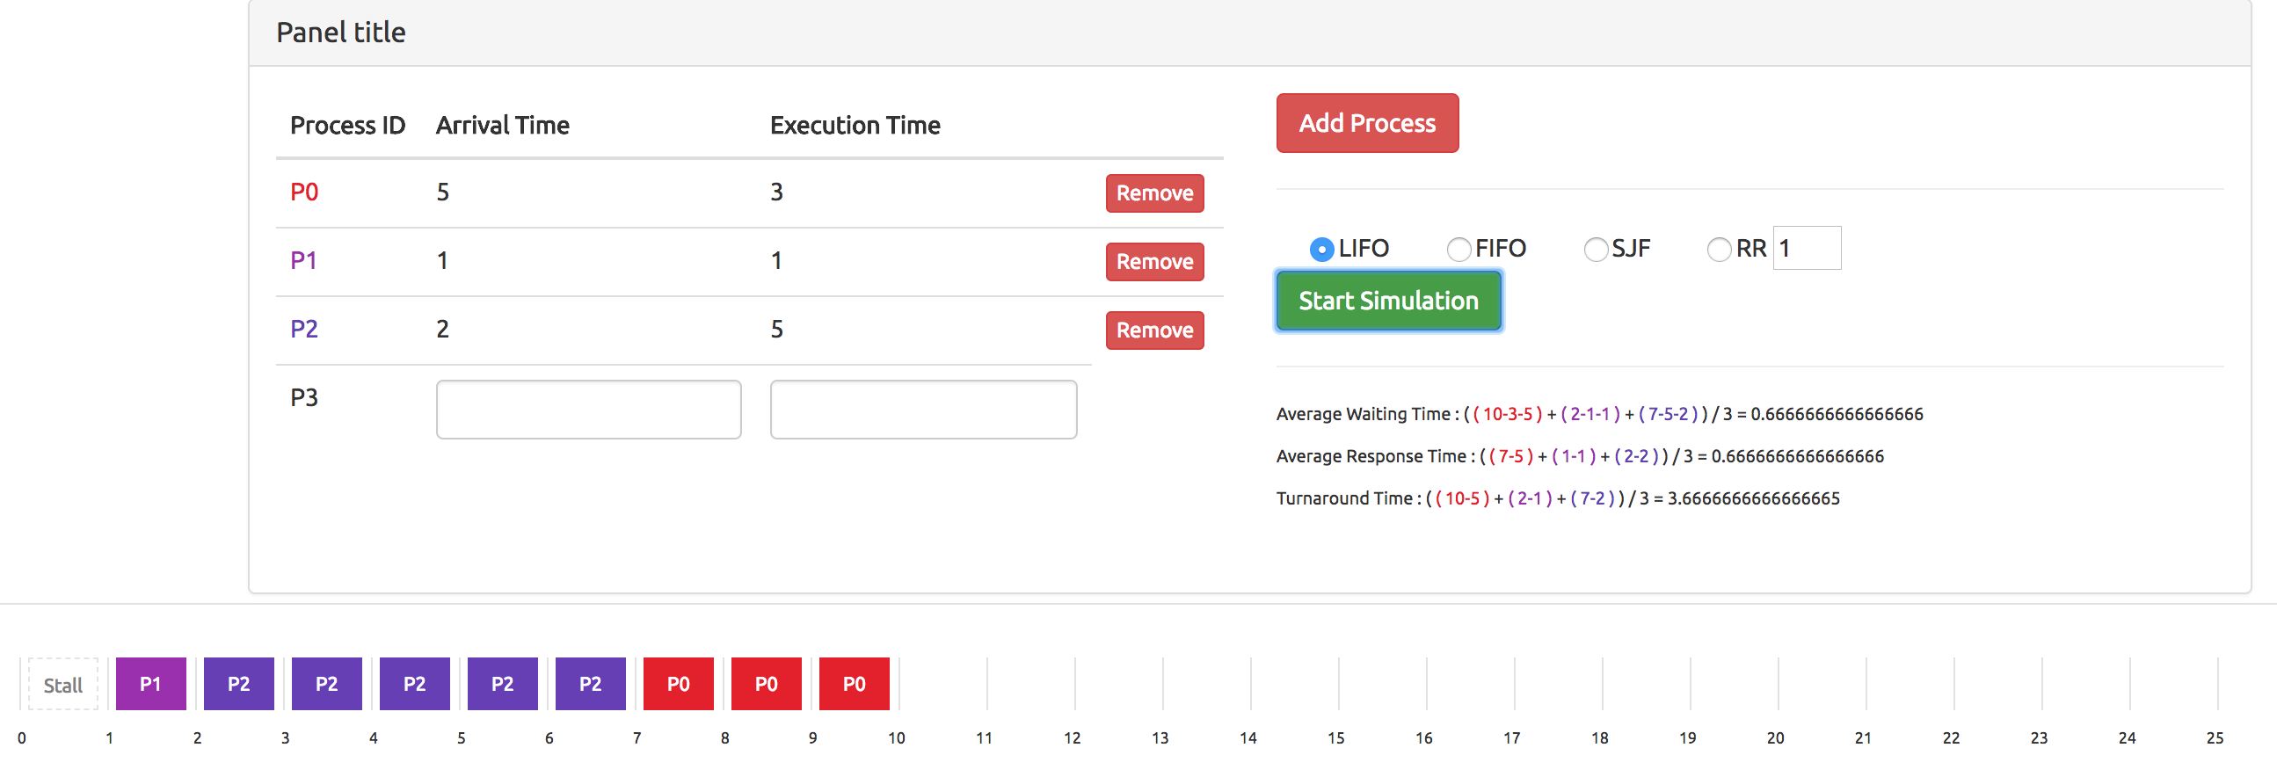Click the P0 block starting at time 9
Screen dimensions: 2277x777
pyautogui.click(x=854, y=684)
